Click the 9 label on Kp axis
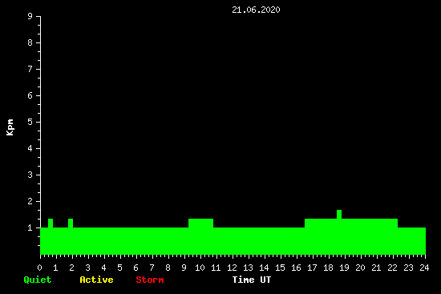This screenshot has height=294, width=441. pos(30,16)
